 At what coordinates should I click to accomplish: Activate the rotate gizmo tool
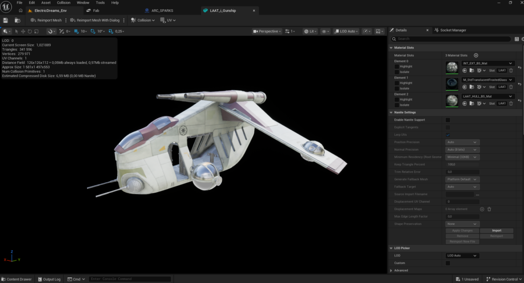click(30, 31)
